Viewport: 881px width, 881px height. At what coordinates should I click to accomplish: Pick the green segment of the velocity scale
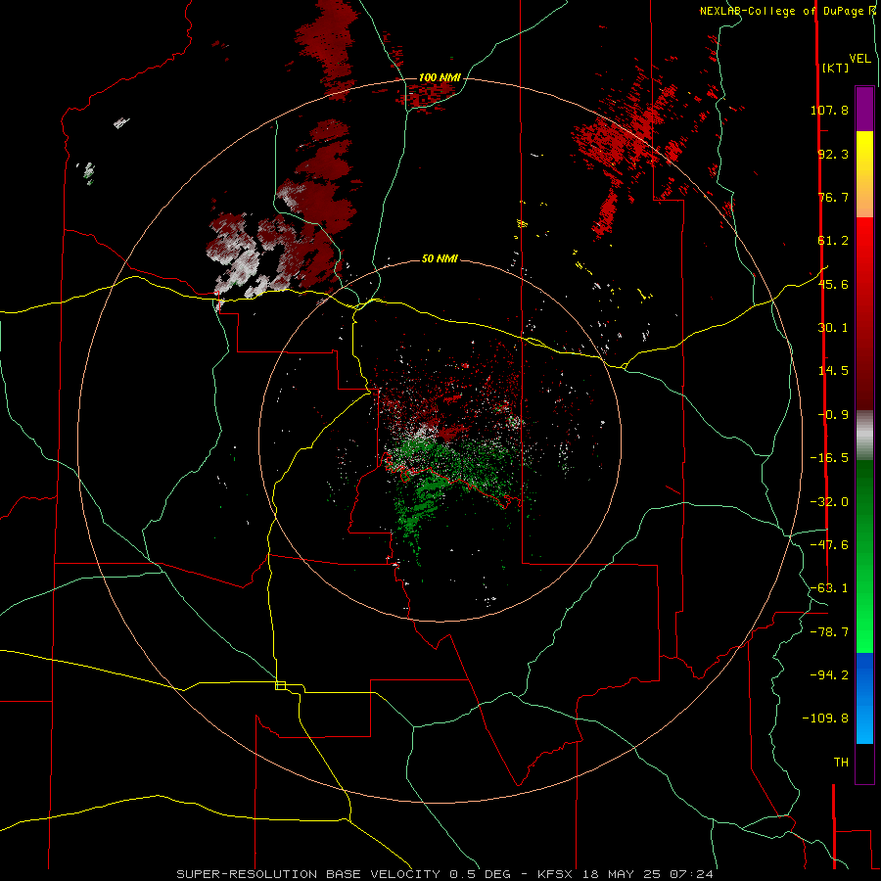point(864,556)
